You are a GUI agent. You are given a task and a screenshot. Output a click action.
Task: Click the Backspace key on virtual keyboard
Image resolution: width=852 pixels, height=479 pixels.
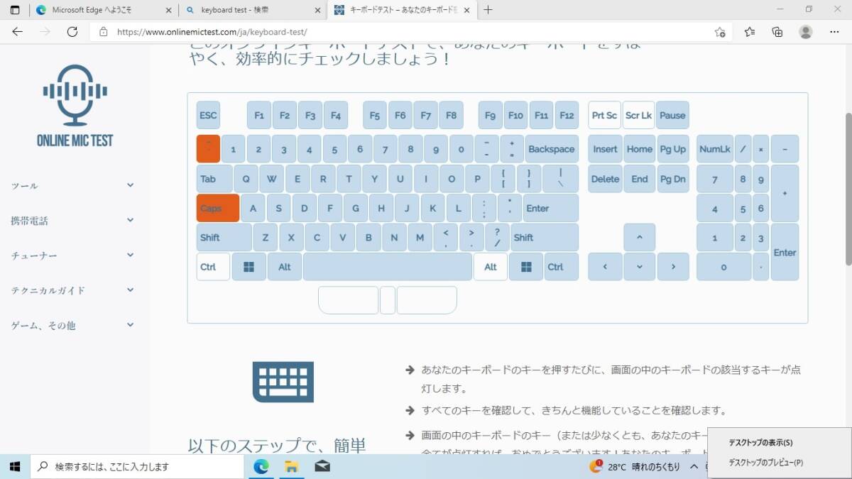point(551,149)
